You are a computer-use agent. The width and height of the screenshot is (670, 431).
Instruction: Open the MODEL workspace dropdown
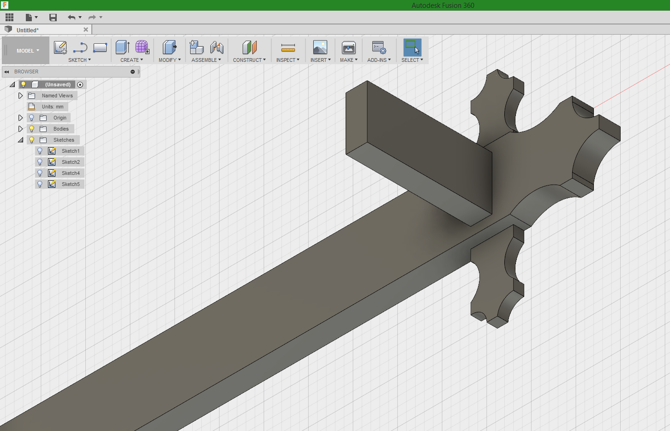point(28,51)
